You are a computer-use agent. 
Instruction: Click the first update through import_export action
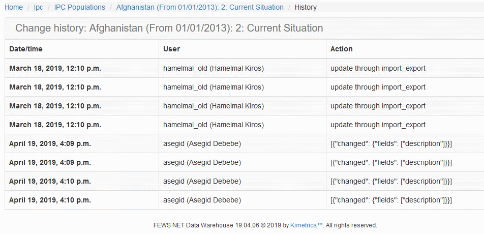(x=378, y=68)
